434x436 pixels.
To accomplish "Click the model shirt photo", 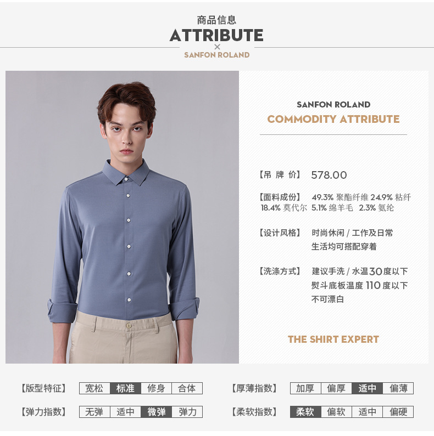I will pos(122,217).
